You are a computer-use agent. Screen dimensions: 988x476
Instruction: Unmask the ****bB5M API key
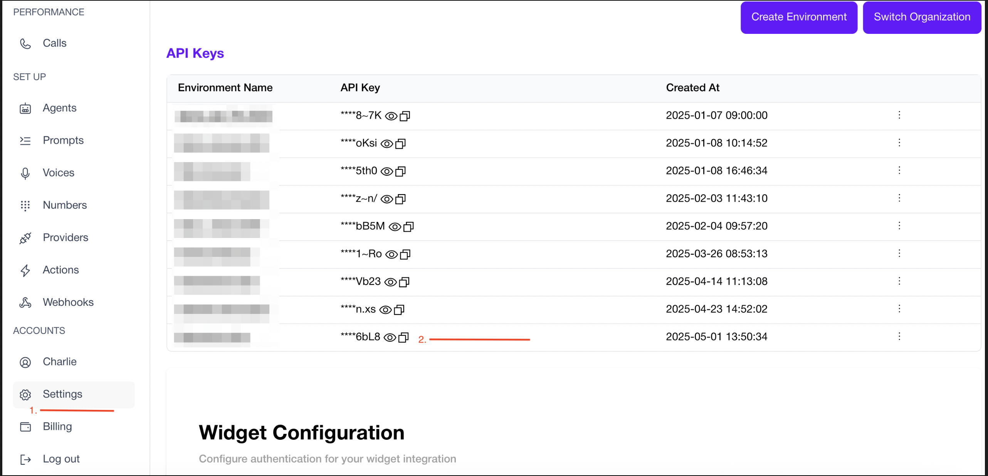click(395, 227)
